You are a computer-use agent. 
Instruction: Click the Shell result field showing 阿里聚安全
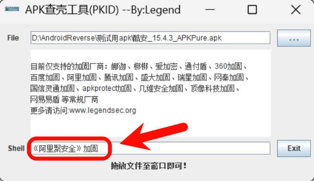(x=150, y=148)
